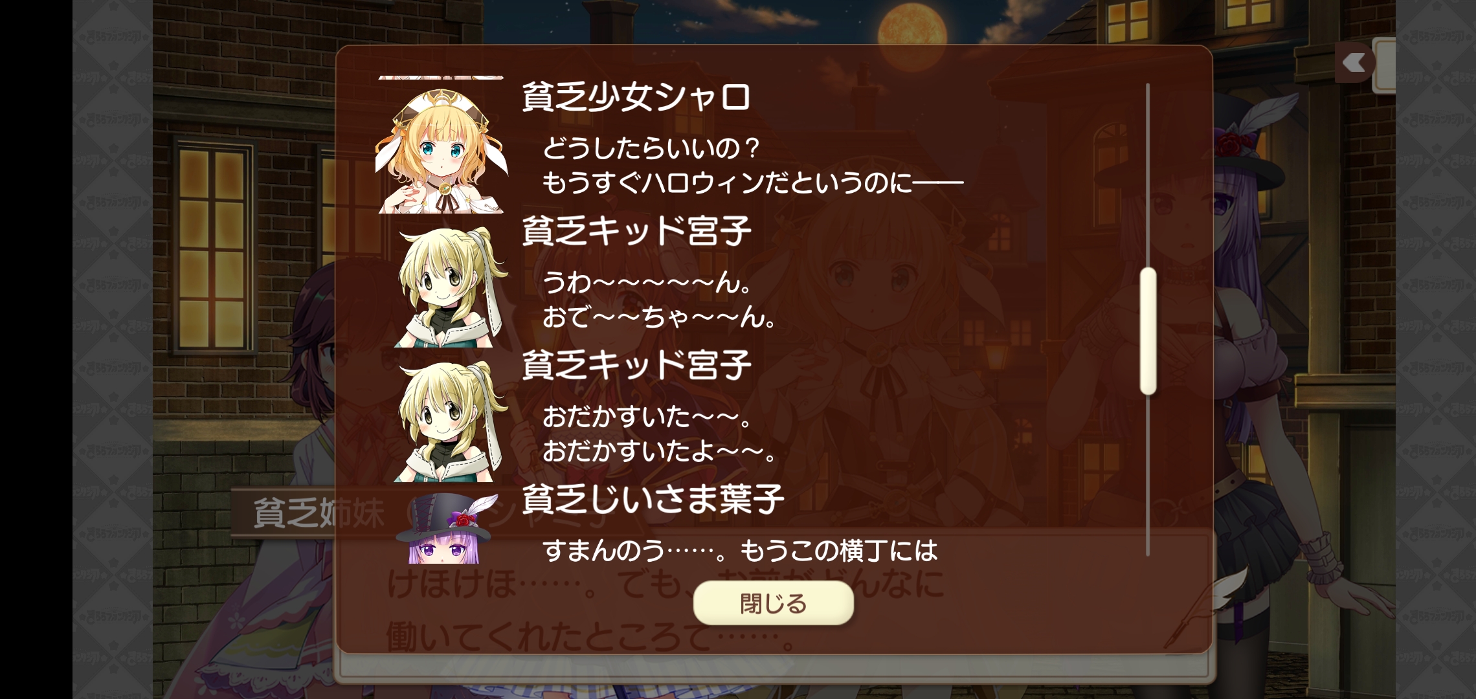Tap Miyako's portrait beside おだかすいた line
This screenshot has height=699, width=1476.
(x=450, y=421)
